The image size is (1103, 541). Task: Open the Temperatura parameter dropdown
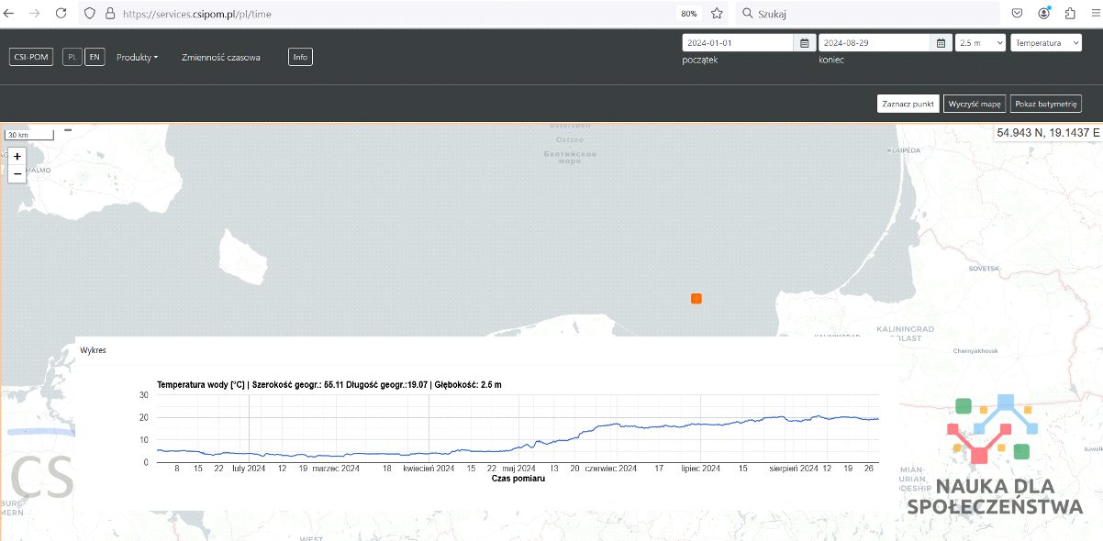(x=1045, y=43)
